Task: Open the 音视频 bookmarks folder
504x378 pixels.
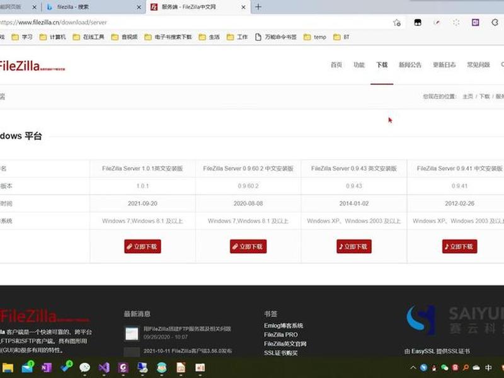Action: click(124, 37)
